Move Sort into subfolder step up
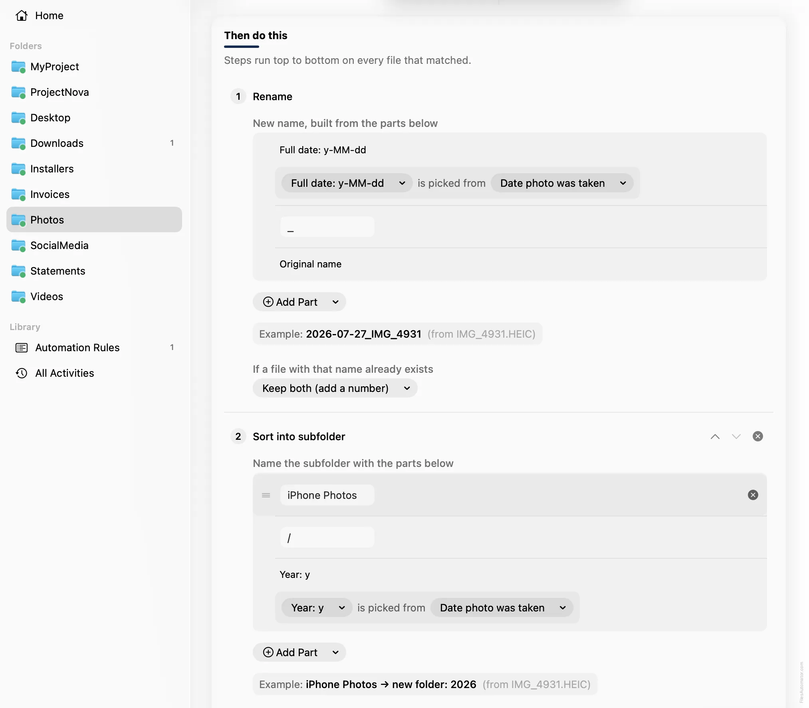The height and width of the screenshot is (708, 809). (715, 437)
